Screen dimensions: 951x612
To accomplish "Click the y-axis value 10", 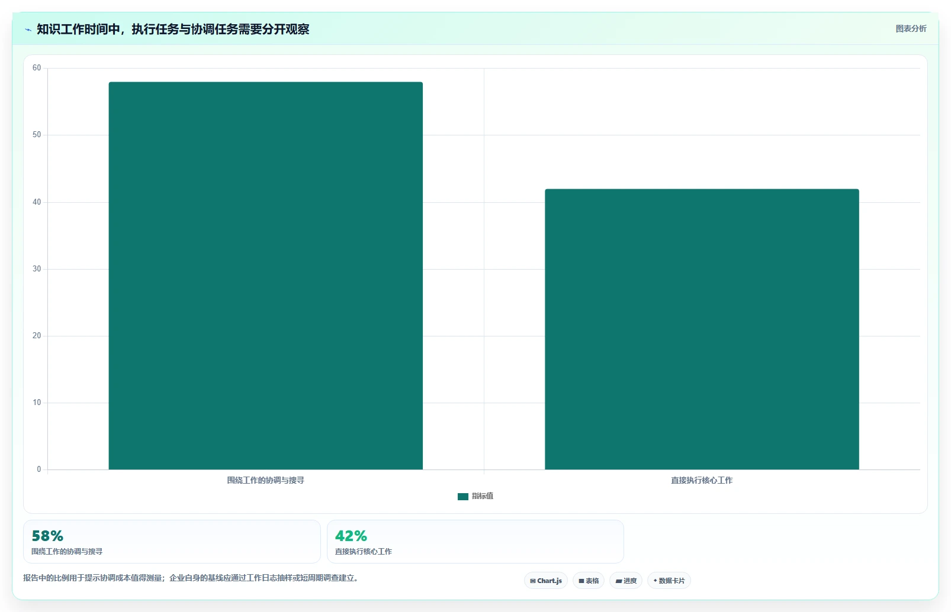I will coord(37,403).
